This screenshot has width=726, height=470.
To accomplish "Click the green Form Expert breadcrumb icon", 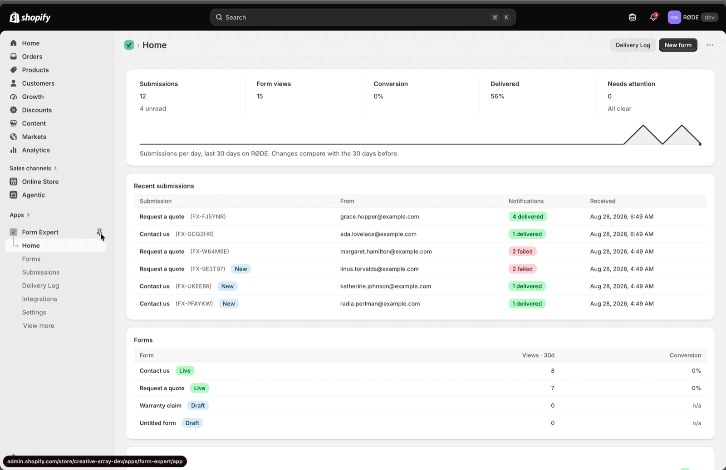I will tap(129, 45).
